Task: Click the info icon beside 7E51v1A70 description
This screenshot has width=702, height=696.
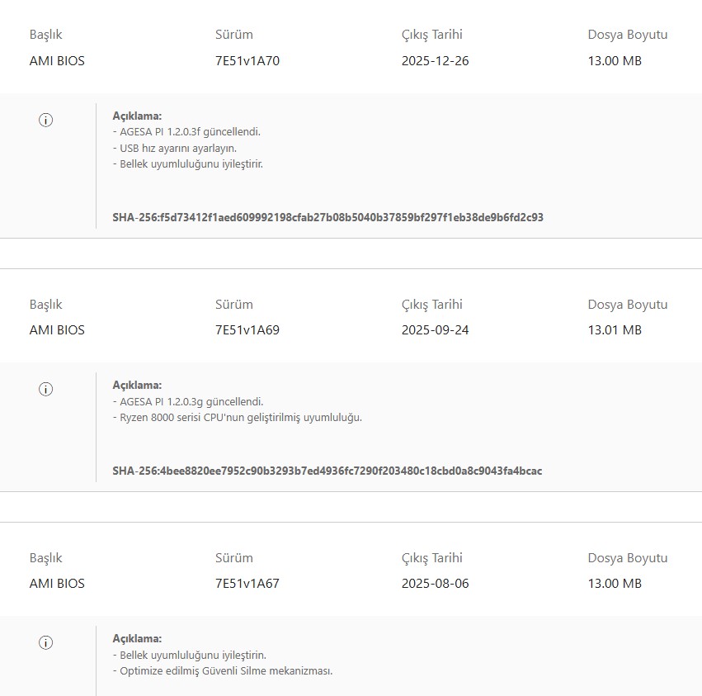Action: click(x=46, y=120)
